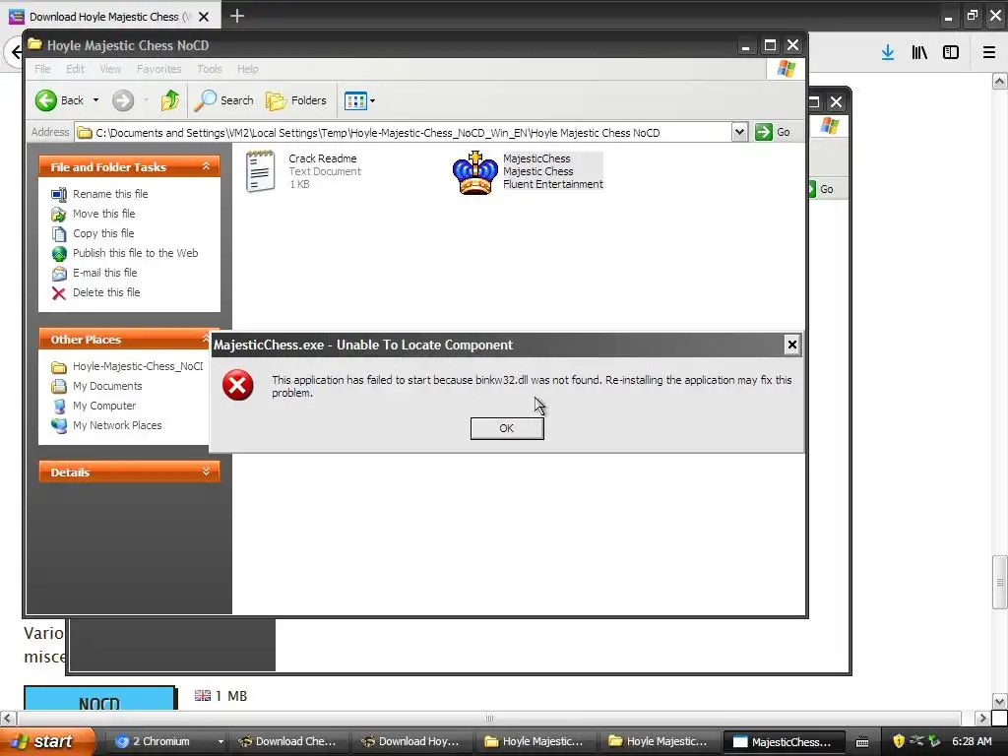The height and width of the screenshot is (756, 1008).
Task: Open a new browser tab
Action: point(237,16)
